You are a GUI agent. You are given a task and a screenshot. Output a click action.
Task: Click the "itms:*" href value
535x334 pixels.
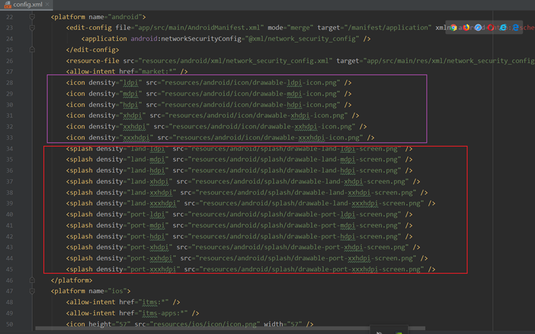[x=154, y=303]
